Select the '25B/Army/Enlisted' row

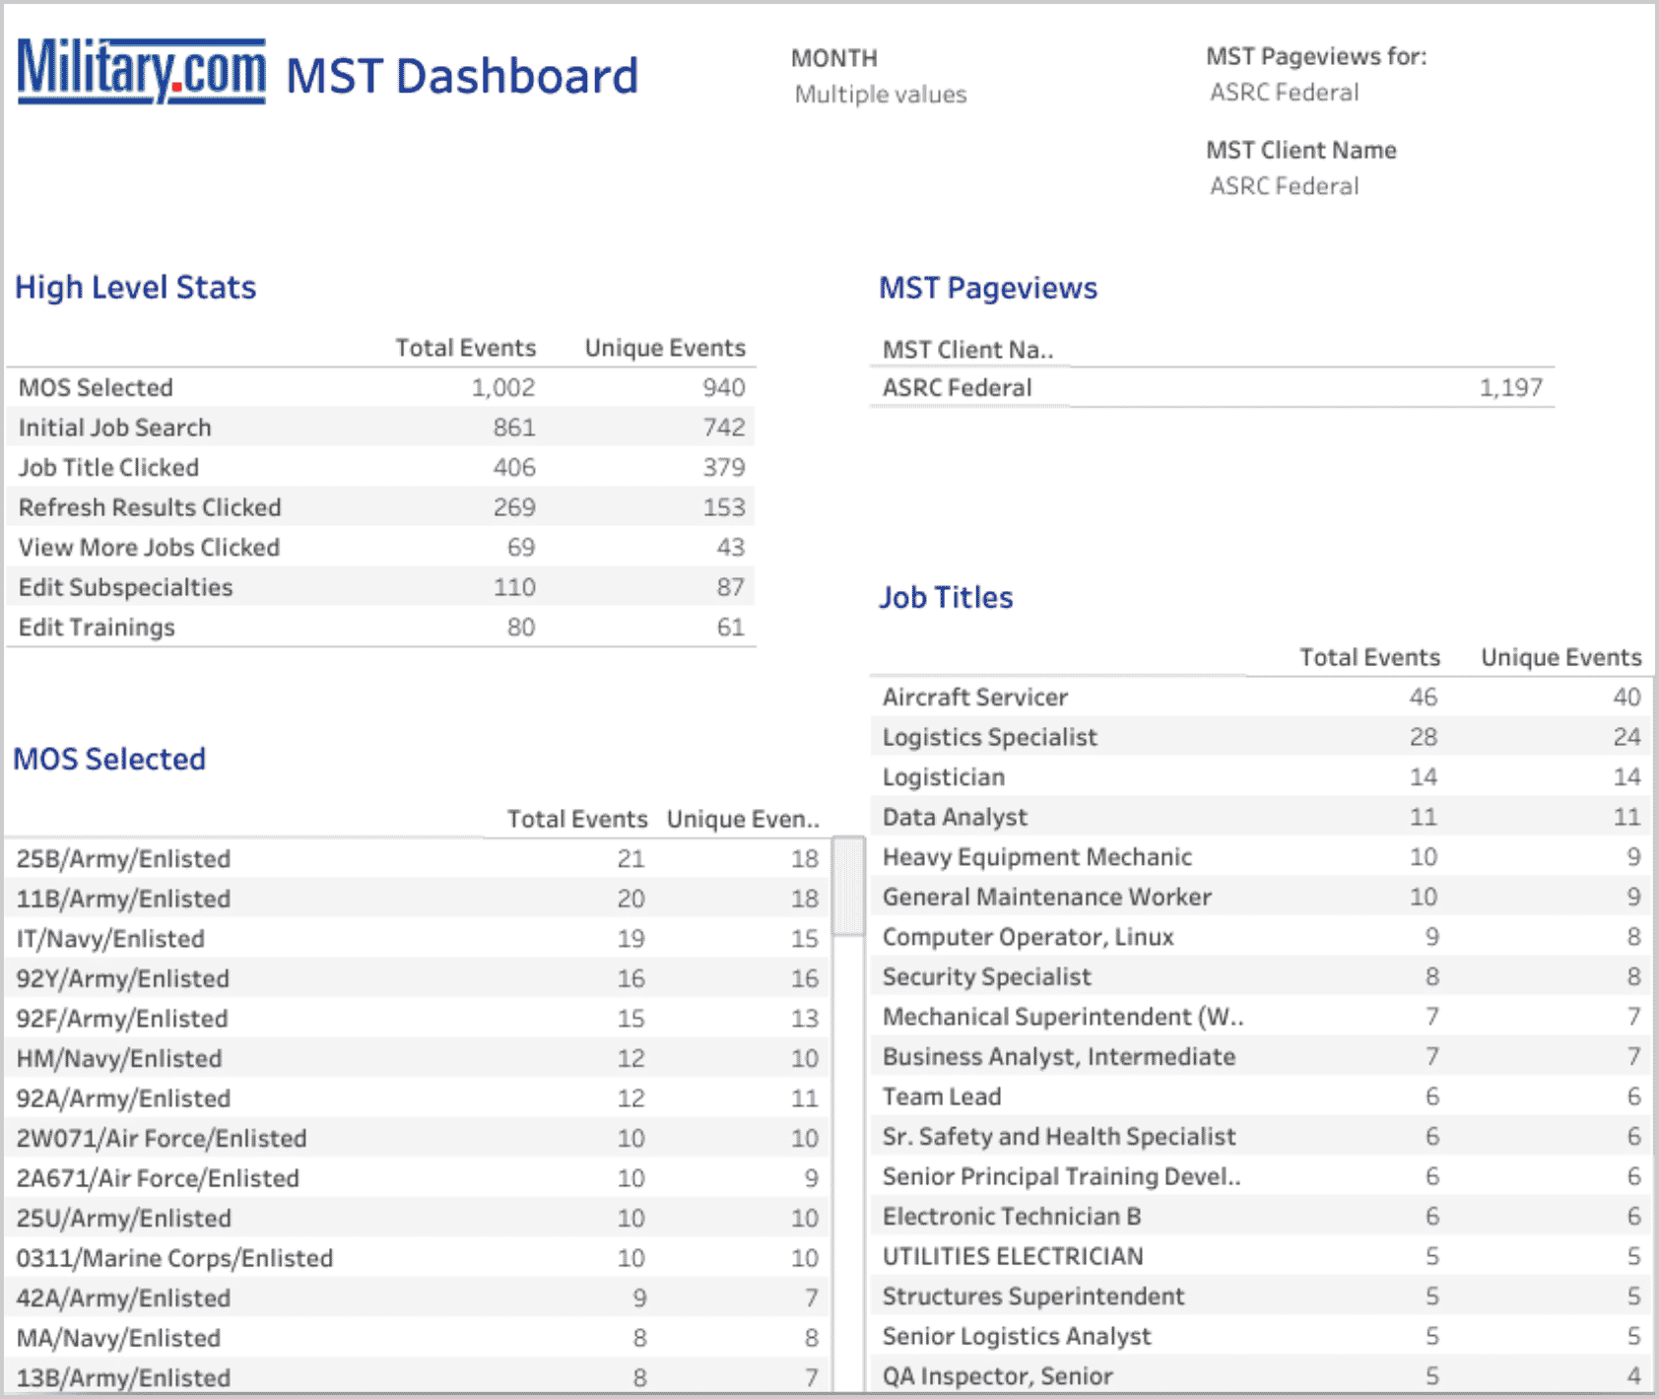point(418,858)
